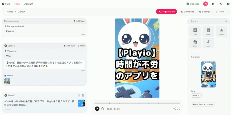This screenshot has width=232, height=115.
Task: Click the playback progress bar
Action: click(x=137, y=103)
